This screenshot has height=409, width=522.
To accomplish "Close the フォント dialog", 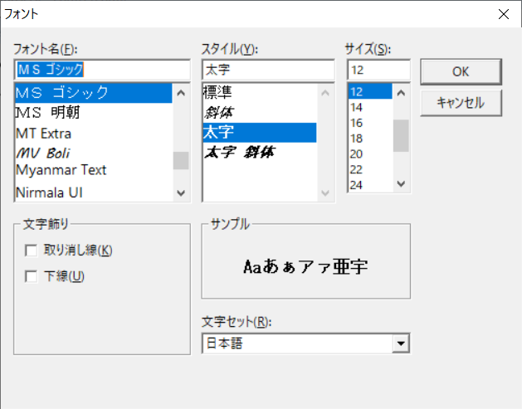I will pyautogui.click(x=504, y=14).
